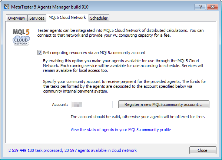Click the Account label

(60, 104)
